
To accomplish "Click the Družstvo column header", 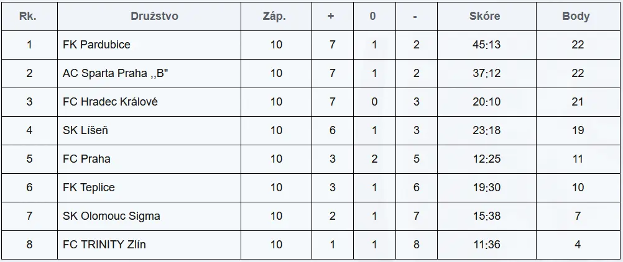I will click(154, 16).
